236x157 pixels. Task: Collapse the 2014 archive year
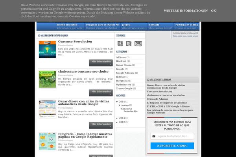(x=117, y=102)
